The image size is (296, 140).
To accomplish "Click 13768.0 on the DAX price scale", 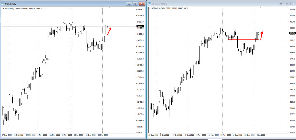I will click(141, 52).
